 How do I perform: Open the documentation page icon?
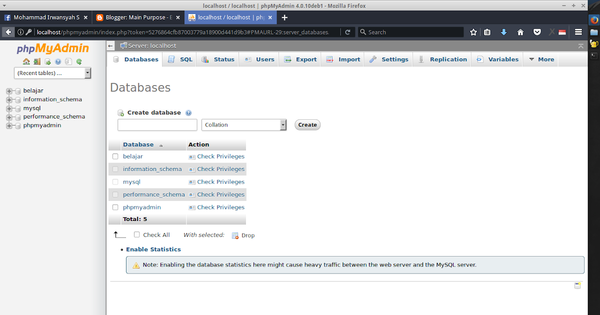point(68,61)
